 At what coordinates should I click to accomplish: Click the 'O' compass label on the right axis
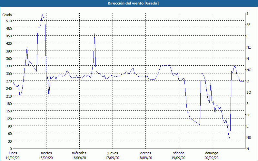click(x=248, y=81)
